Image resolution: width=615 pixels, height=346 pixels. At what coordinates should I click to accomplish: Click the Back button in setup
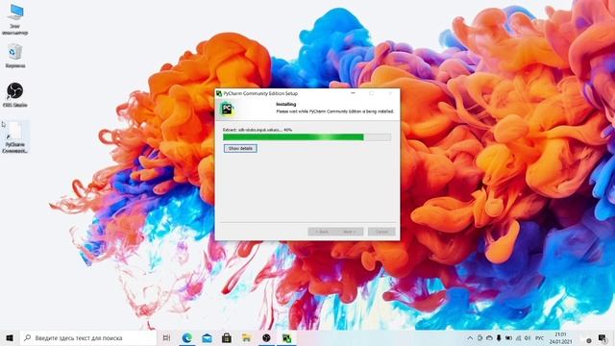pyautogui.click(x=322, y=232)
